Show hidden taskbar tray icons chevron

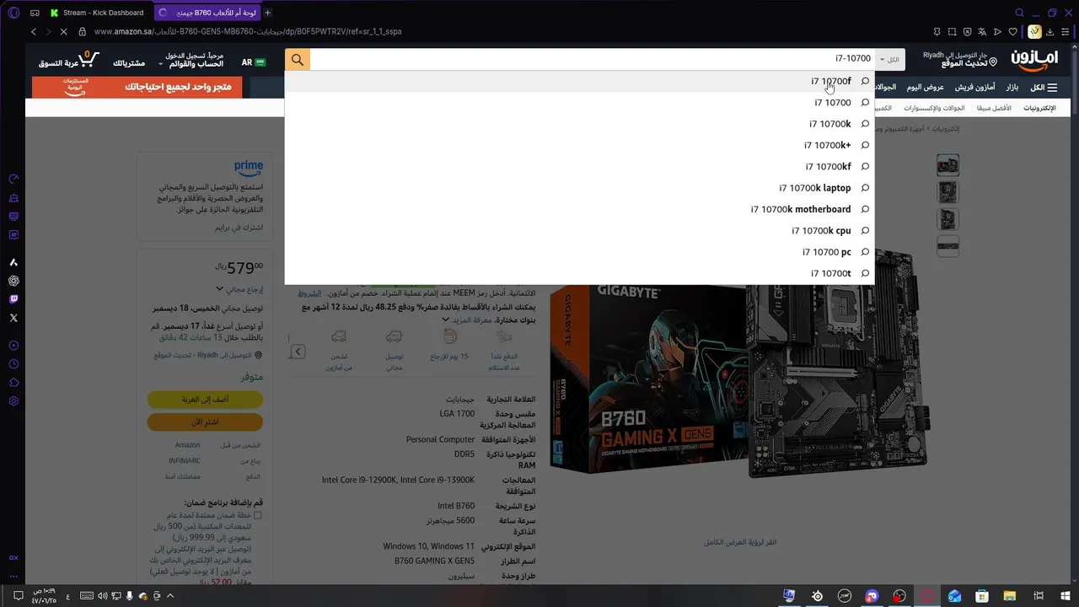pos(171,596)
